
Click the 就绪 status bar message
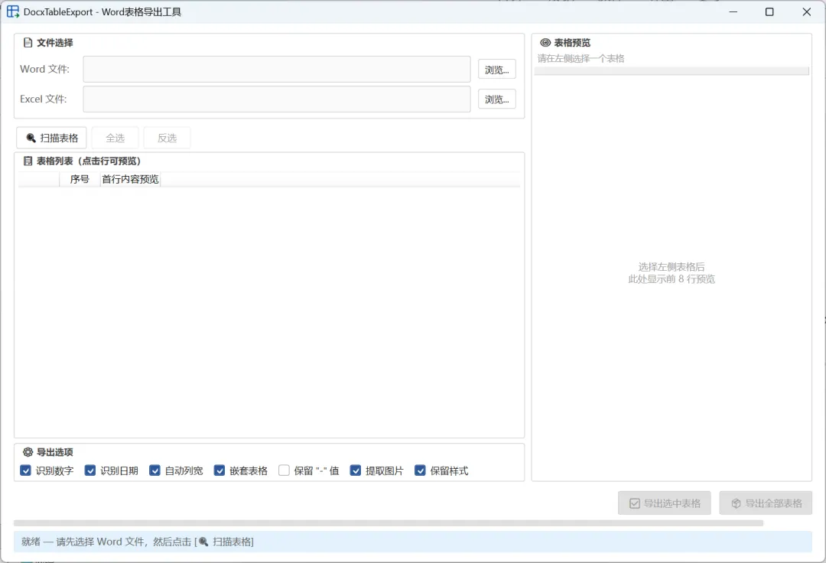point(138,542)
